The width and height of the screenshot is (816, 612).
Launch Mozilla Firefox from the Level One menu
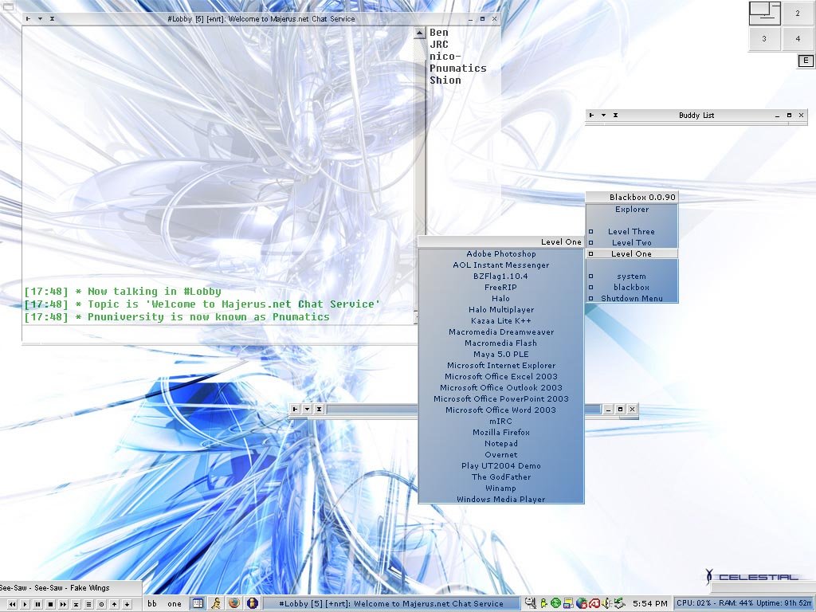click(500, 433)
